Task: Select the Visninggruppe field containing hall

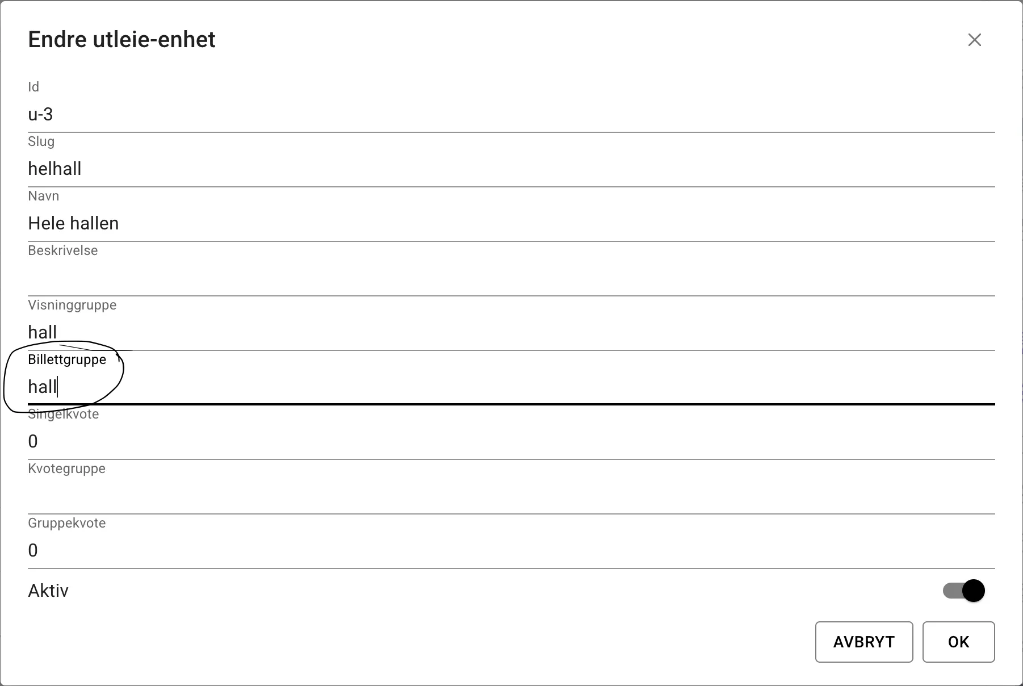Action: 227,332
